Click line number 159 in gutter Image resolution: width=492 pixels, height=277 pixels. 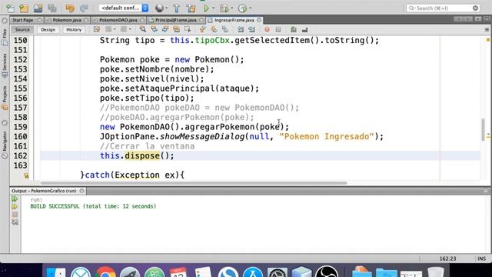(21, 127)
